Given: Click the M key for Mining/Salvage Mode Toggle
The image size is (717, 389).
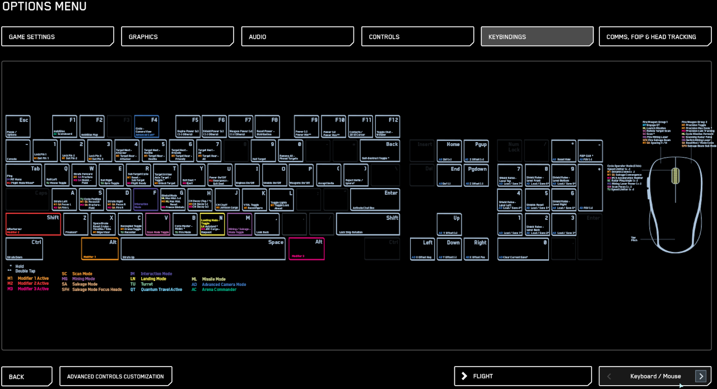Looking at the screenshot, I should (239, 224).
